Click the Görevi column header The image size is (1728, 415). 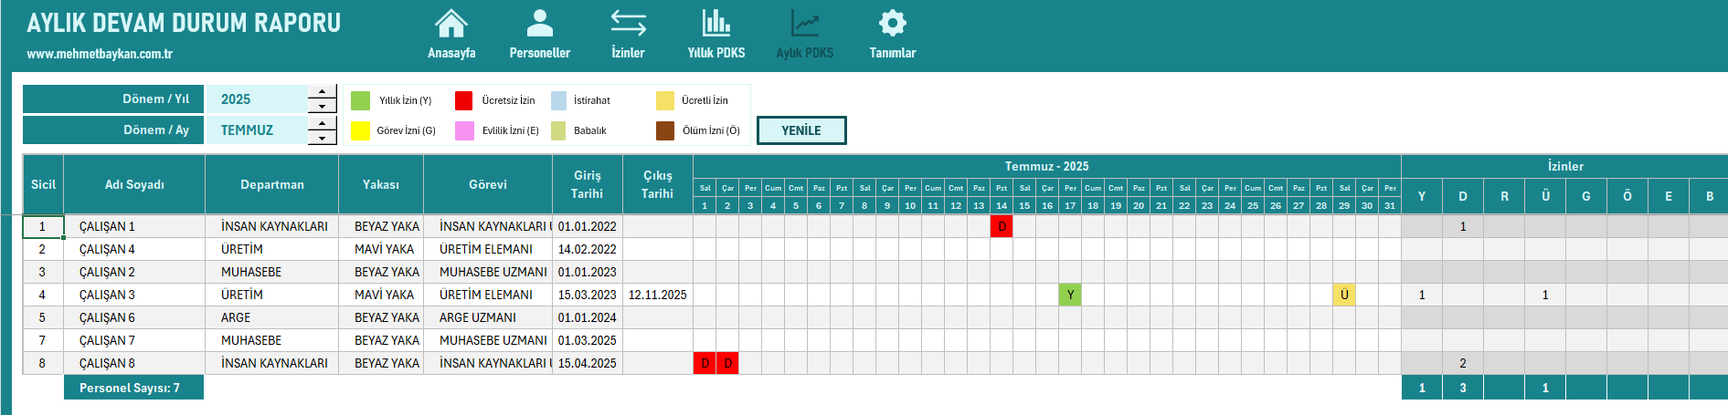pos(488,184)
